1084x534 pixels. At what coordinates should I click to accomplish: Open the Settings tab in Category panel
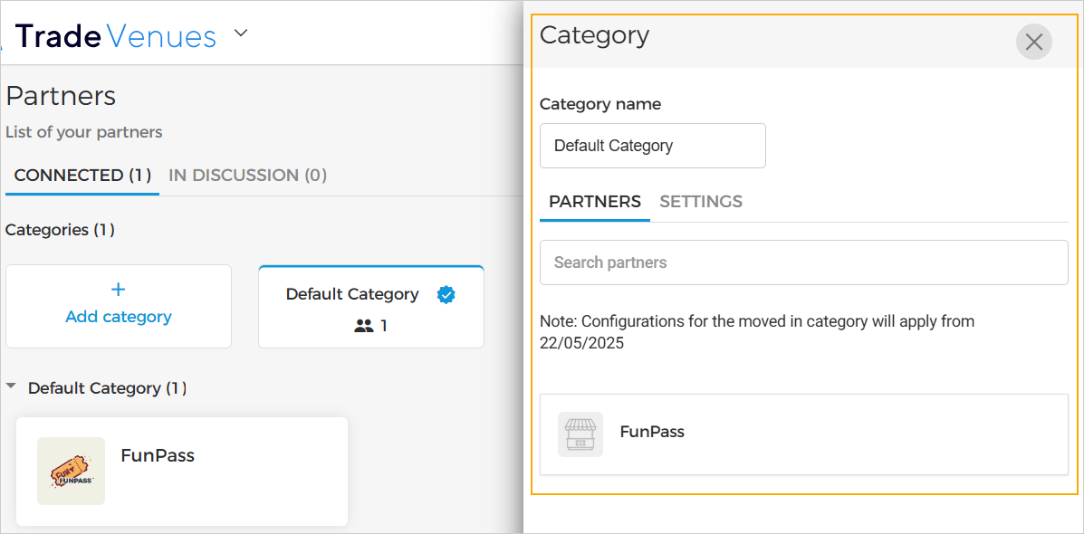(700, 202)
